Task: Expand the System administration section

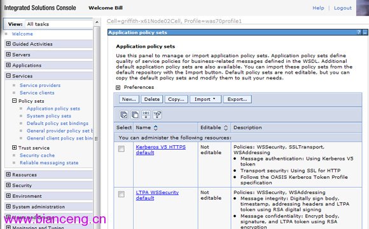Action: click(8, 206)
